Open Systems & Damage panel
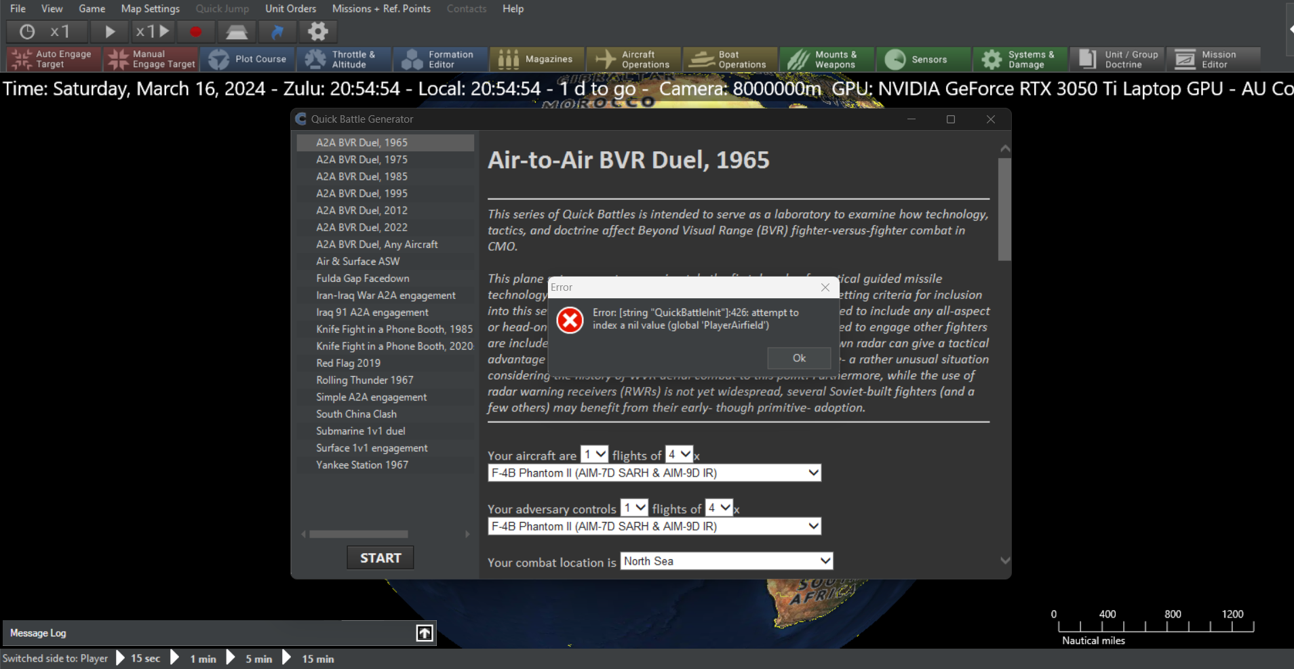The height and width of the screenshot is (669, 1294). pyautogui.click(x=1020, y=59)
